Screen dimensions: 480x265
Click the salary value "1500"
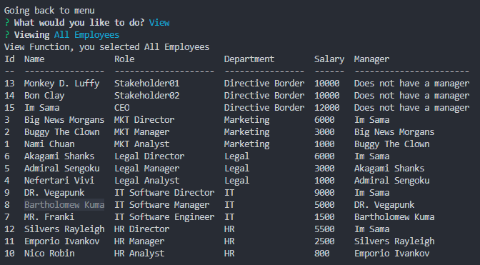324,217
